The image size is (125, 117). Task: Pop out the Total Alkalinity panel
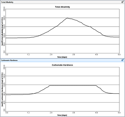pos(122,2)
